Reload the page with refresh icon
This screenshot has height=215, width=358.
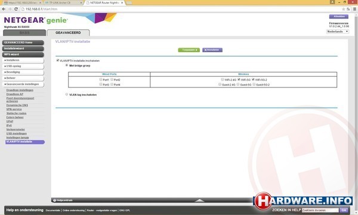tap(16, 9)
